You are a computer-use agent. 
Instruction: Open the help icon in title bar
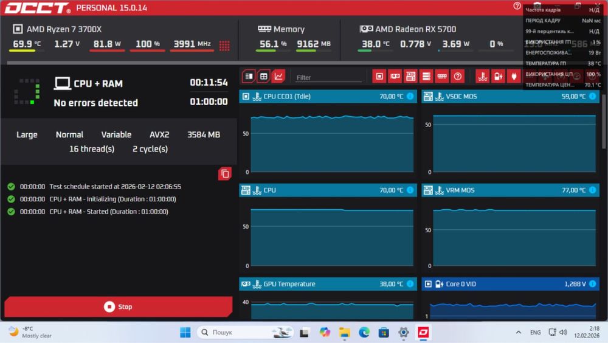[x=517, y=6]
